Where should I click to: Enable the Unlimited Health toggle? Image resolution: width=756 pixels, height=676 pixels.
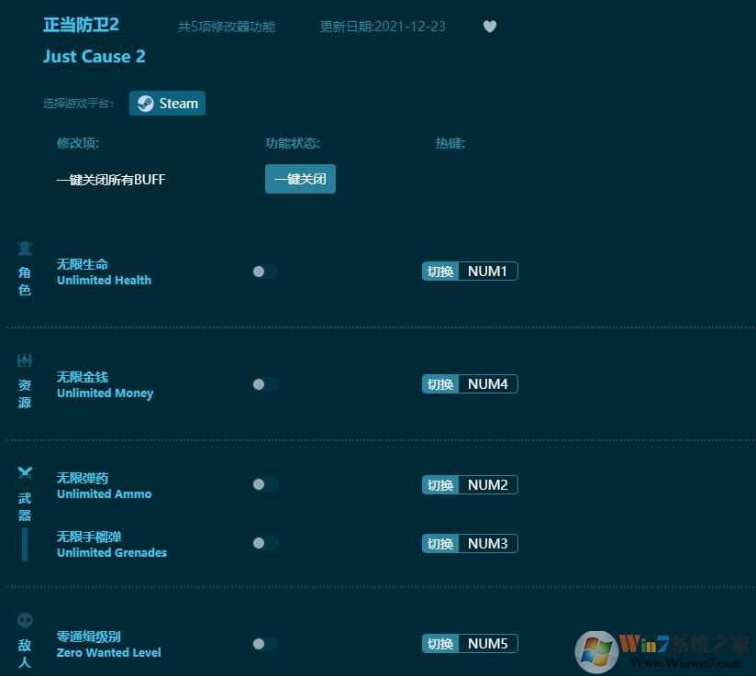265,272
